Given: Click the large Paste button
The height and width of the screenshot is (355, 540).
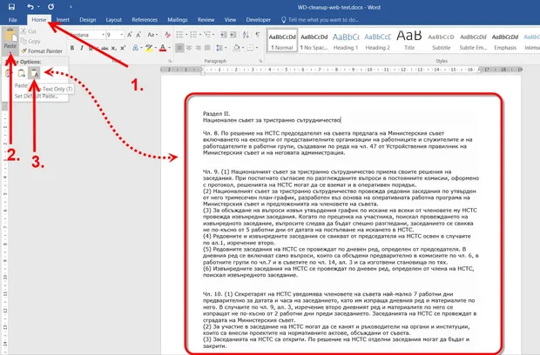Looking at the screenshot, I should point(10,41).
